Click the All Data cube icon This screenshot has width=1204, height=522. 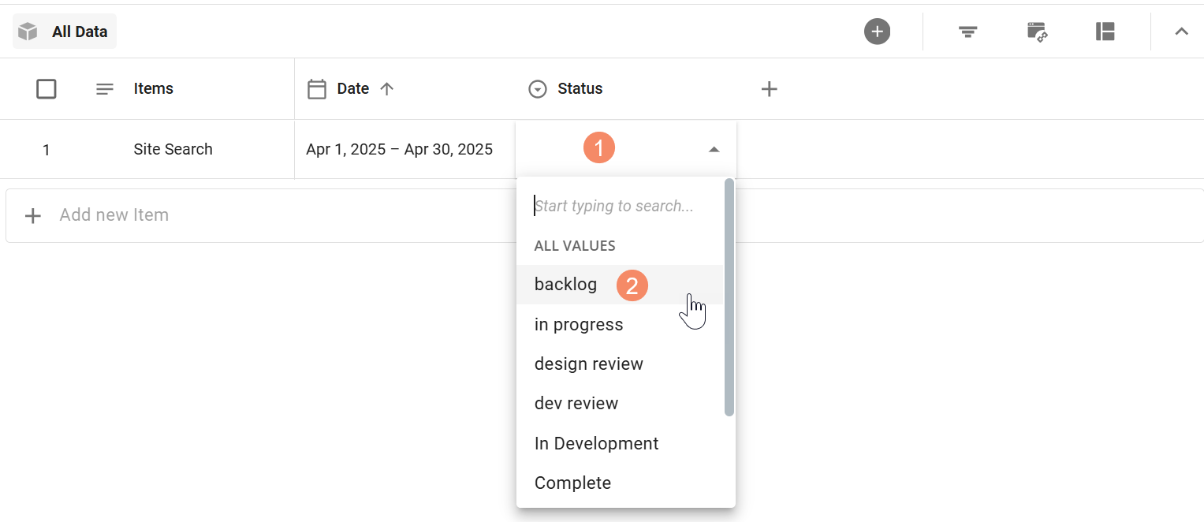point(28,31)
